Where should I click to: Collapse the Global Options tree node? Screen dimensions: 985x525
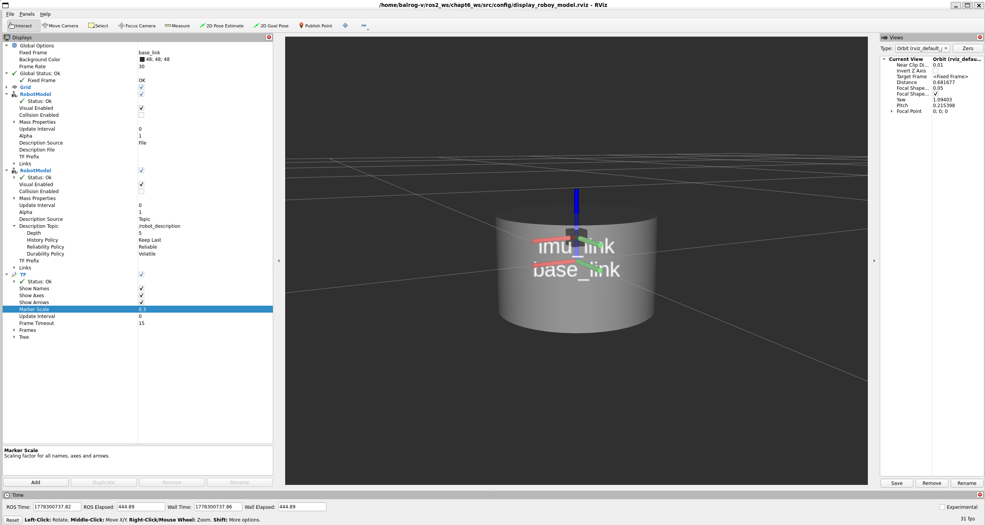pyautogui.click(x=7, y=45)
